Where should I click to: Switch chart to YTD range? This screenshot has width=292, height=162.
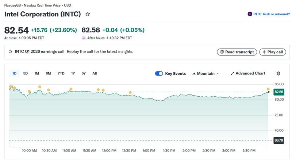coord(61,73)
